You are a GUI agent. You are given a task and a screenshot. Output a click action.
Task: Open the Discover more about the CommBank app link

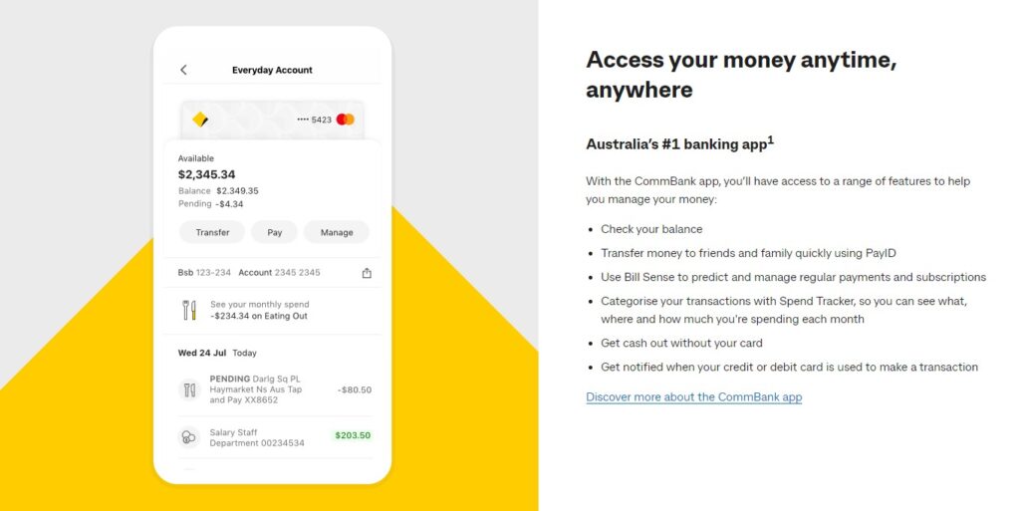coord(693,397)
